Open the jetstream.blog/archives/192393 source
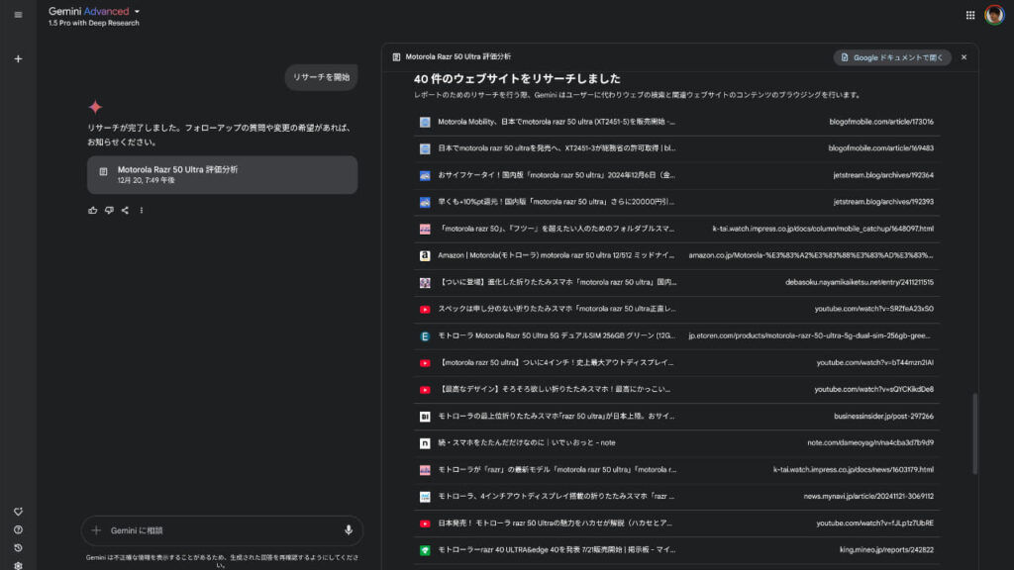The width and height of the screenshot is (1014, 570). tap(676, 202)
